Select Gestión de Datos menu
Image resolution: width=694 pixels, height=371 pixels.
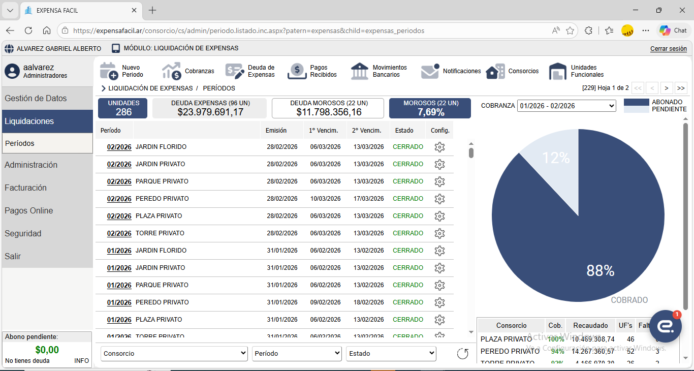tap(47, 98)
